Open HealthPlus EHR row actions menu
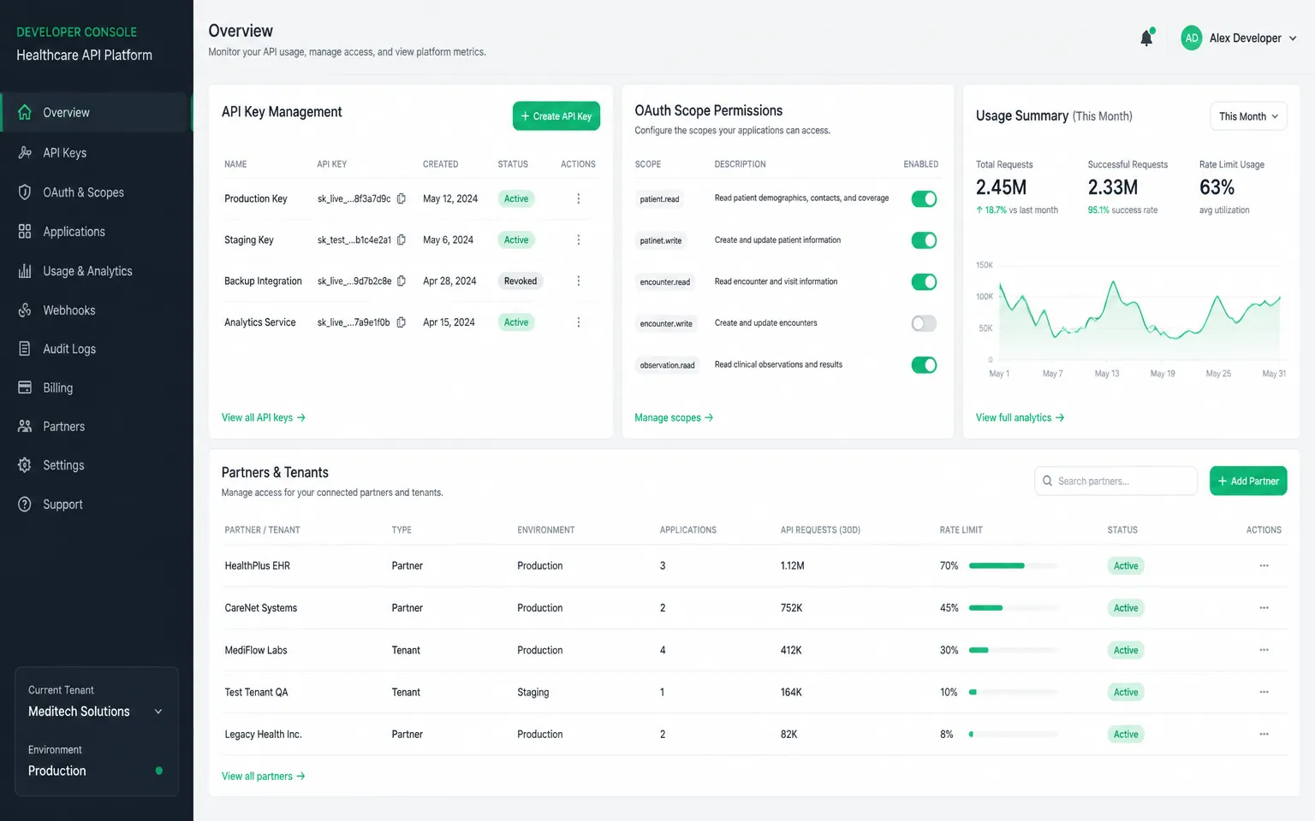This screenshot has width=1315, height=821. click(1264, 566)
